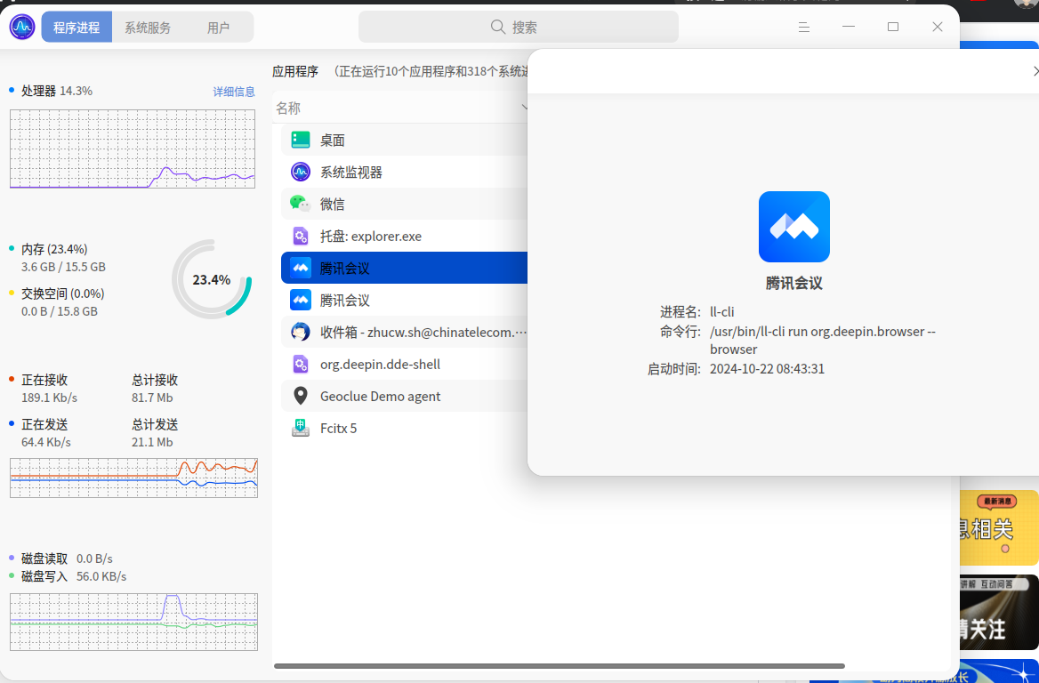Select the Geoclue Demo agent row text

coord(381,396)
